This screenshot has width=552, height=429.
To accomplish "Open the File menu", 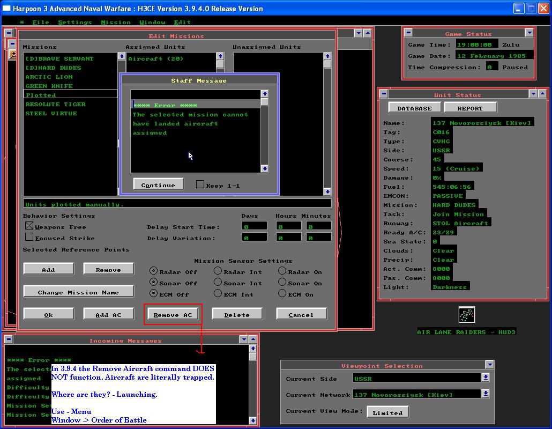I will pyautogui.click(x=41, y=22).
